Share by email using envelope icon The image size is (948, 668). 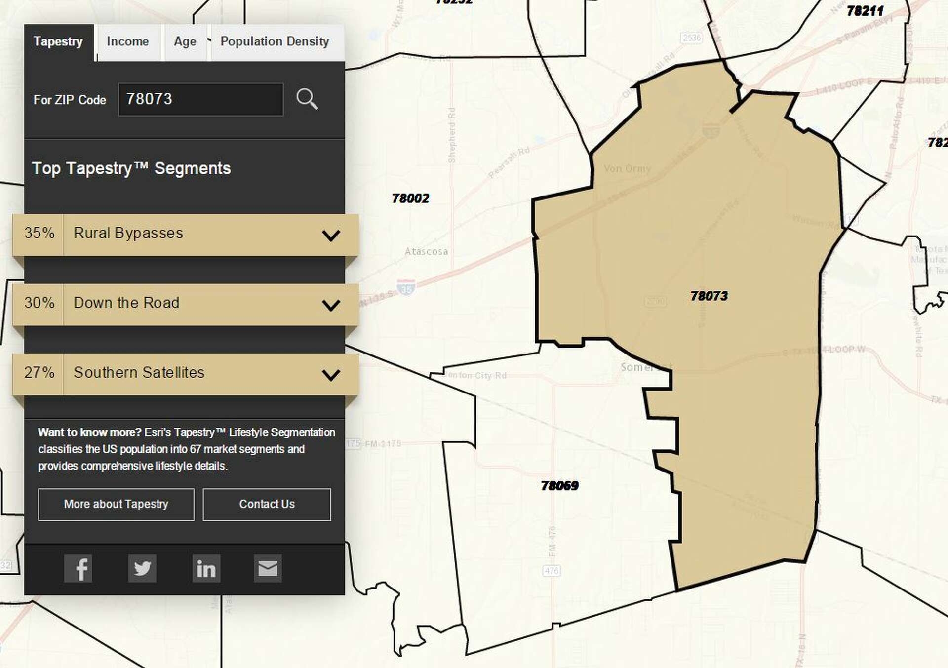[268, 568]
